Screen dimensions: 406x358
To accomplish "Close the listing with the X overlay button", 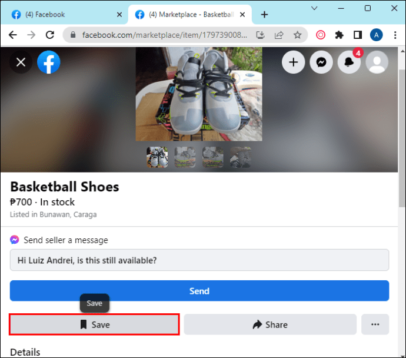I will tap(21, 62).
